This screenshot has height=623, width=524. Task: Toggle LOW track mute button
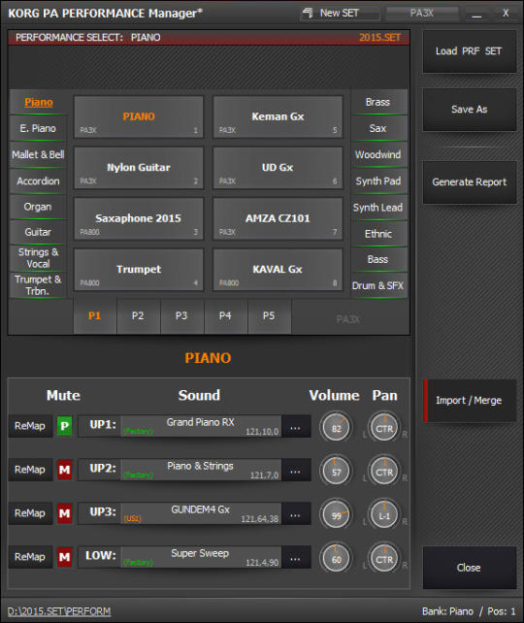pyautogui.click(x=64, y=557)
